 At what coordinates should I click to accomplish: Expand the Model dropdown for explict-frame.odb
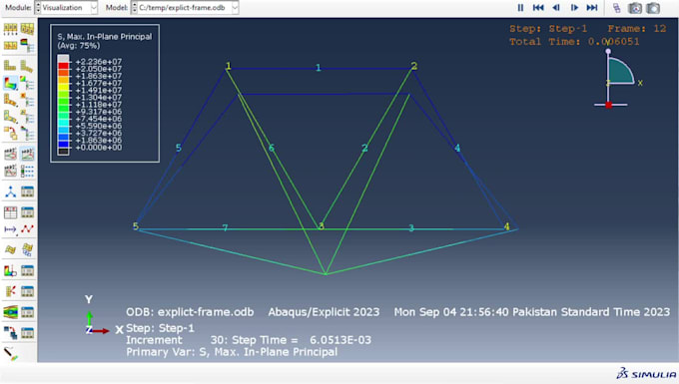[x=185, y=7]
